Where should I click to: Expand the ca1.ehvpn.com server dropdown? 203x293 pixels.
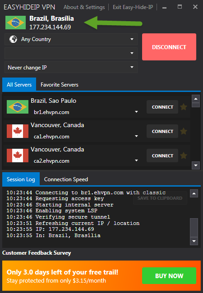click(136, 136)
